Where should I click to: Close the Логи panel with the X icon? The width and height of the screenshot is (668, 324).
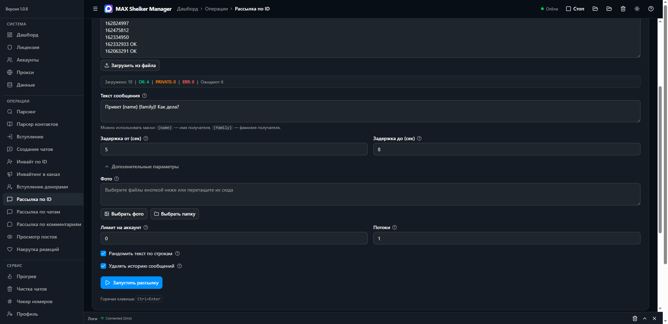tap(654, 318)
